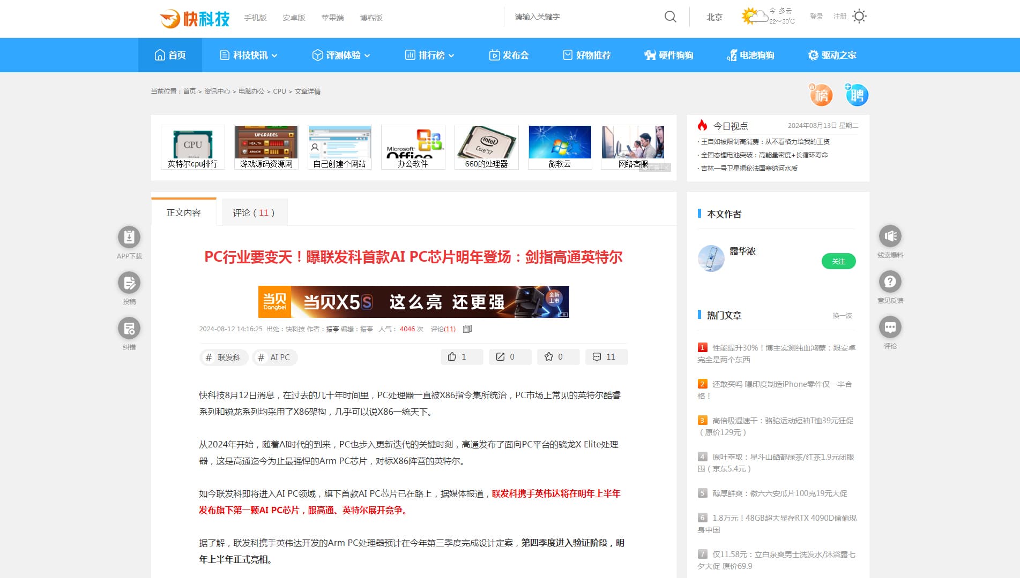Click author 露华浓 avatar
1020x578 pixels.
(711, 258)
